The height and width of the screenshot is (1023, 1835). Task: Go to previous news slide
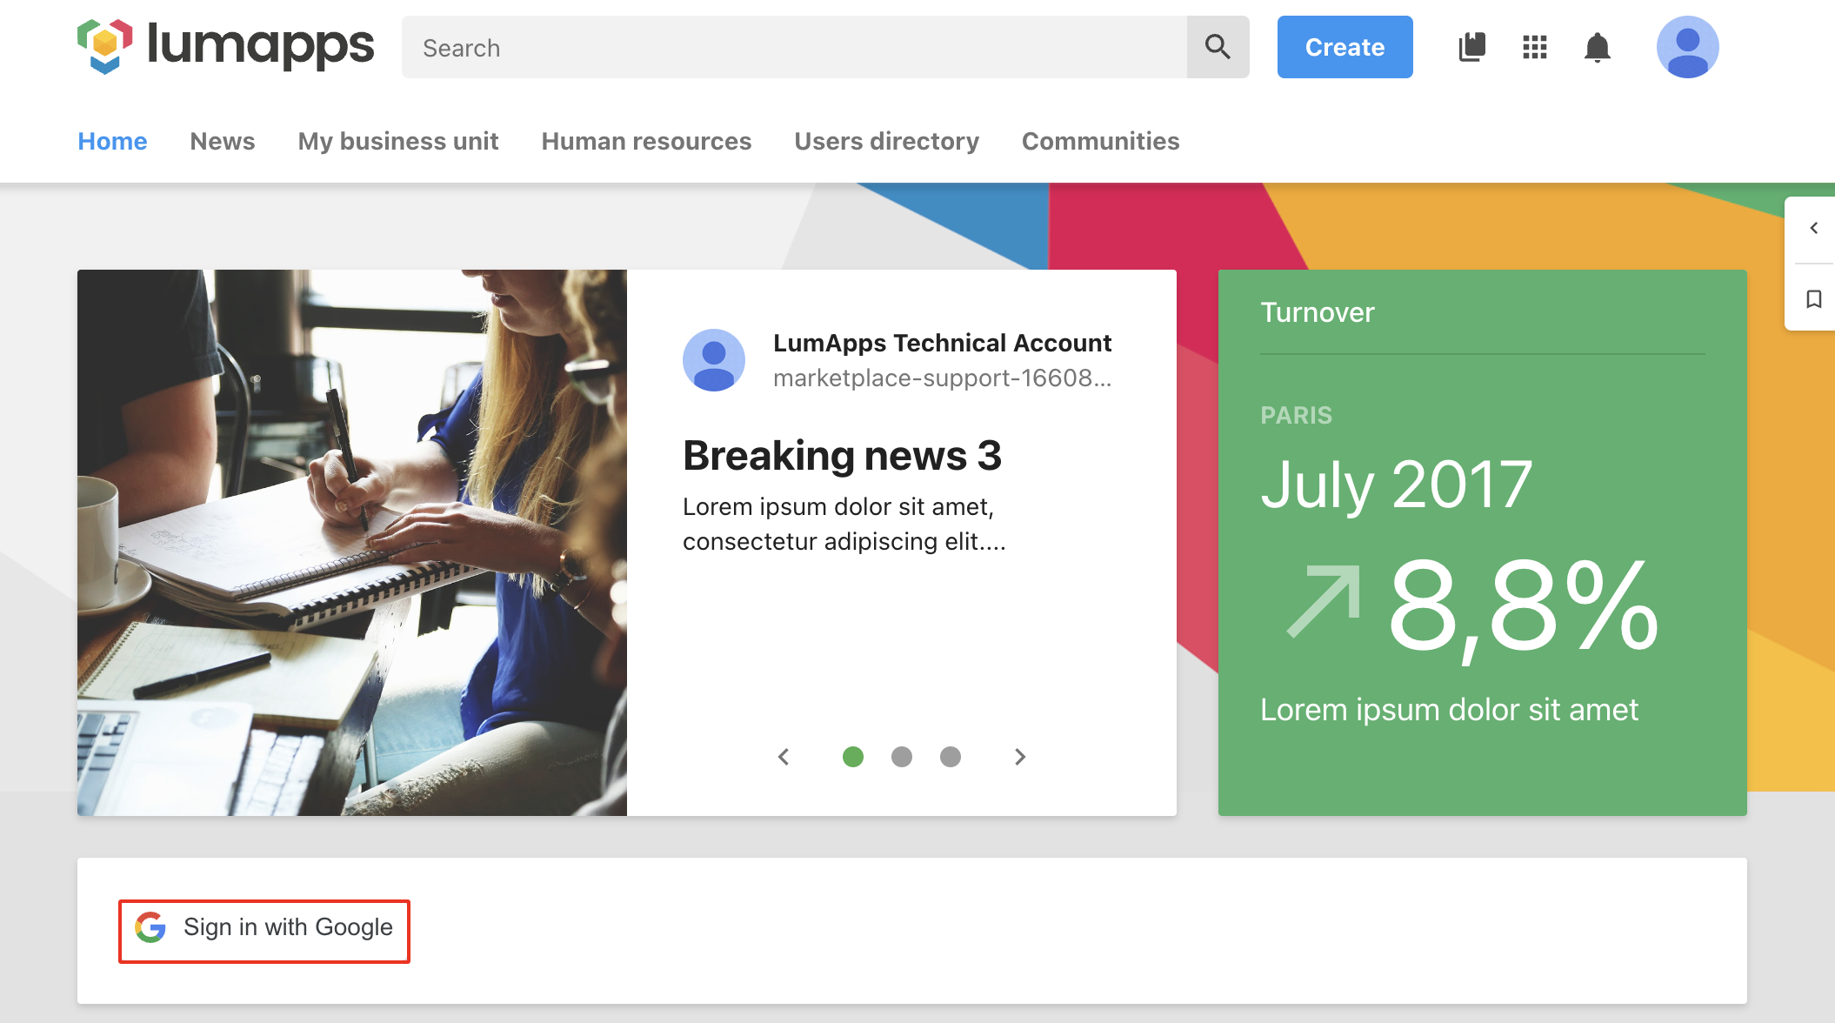point(784,757)
